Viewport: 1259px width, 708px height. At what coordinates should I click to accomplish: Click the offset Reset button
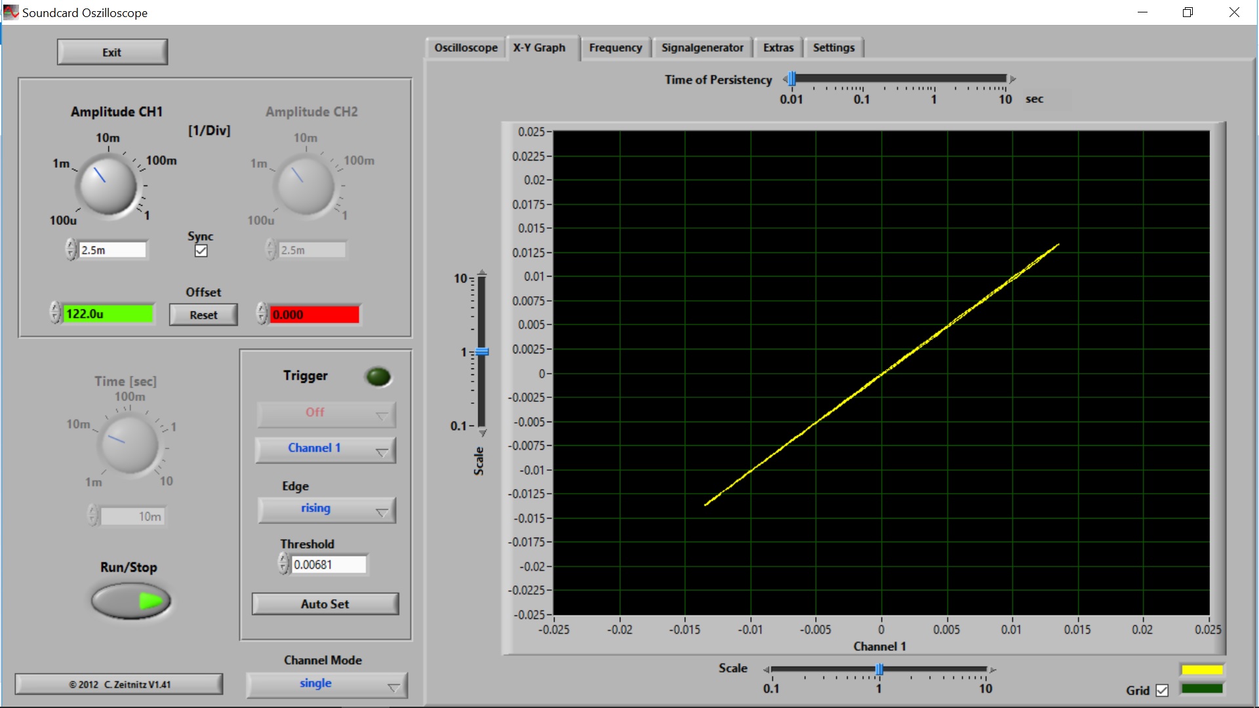tap(203, 315)
